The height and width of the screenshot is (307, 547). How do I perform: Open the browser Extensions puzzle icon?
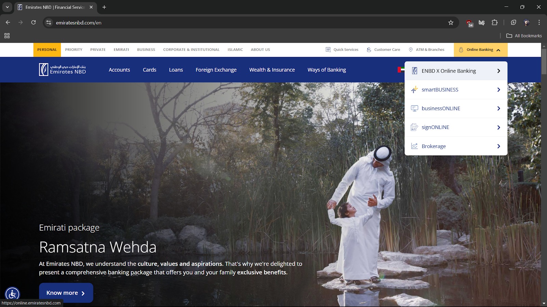tap(494, 23)
